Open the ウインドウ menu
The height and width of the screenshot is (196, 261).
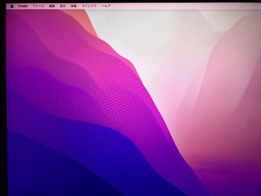89,6
